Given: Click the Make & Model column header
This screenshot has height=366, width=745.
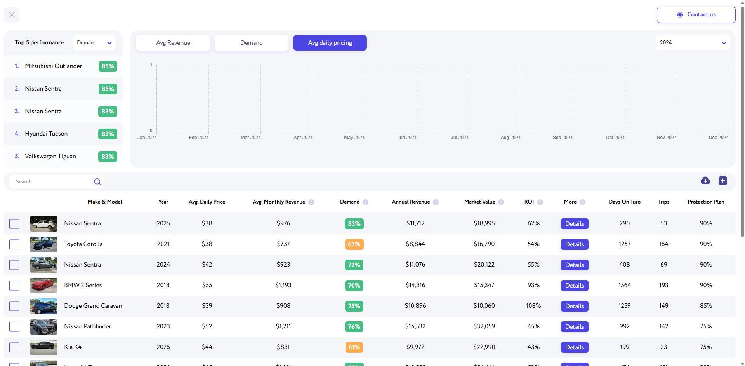Looking at the screenshot, I should coord(105,202).
